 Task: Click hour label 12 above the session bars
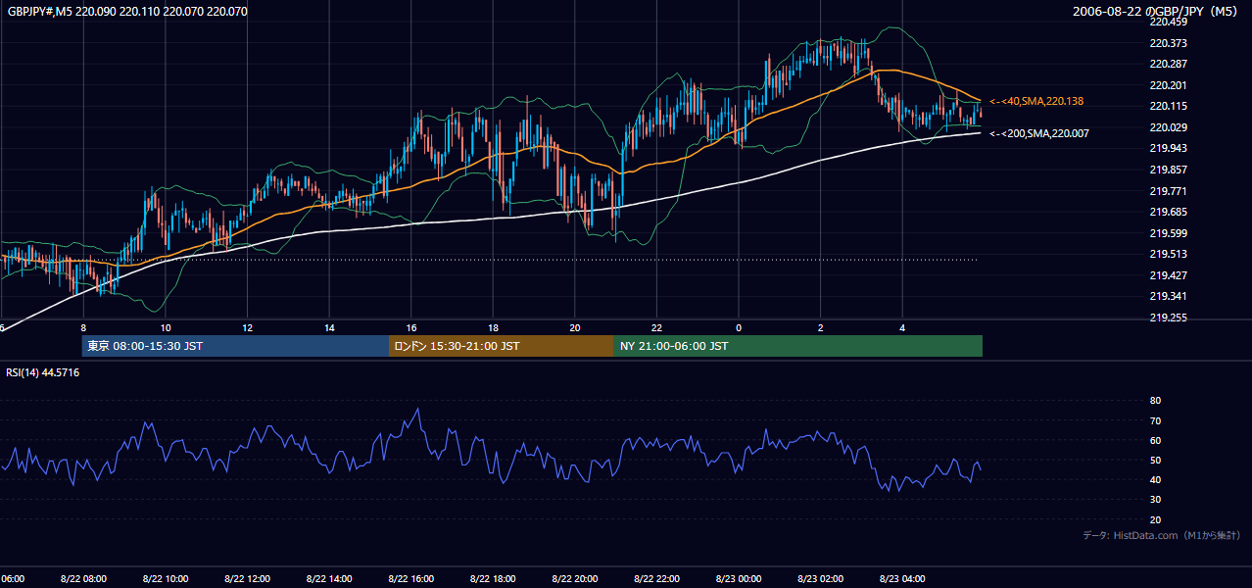tap(248, 327)
